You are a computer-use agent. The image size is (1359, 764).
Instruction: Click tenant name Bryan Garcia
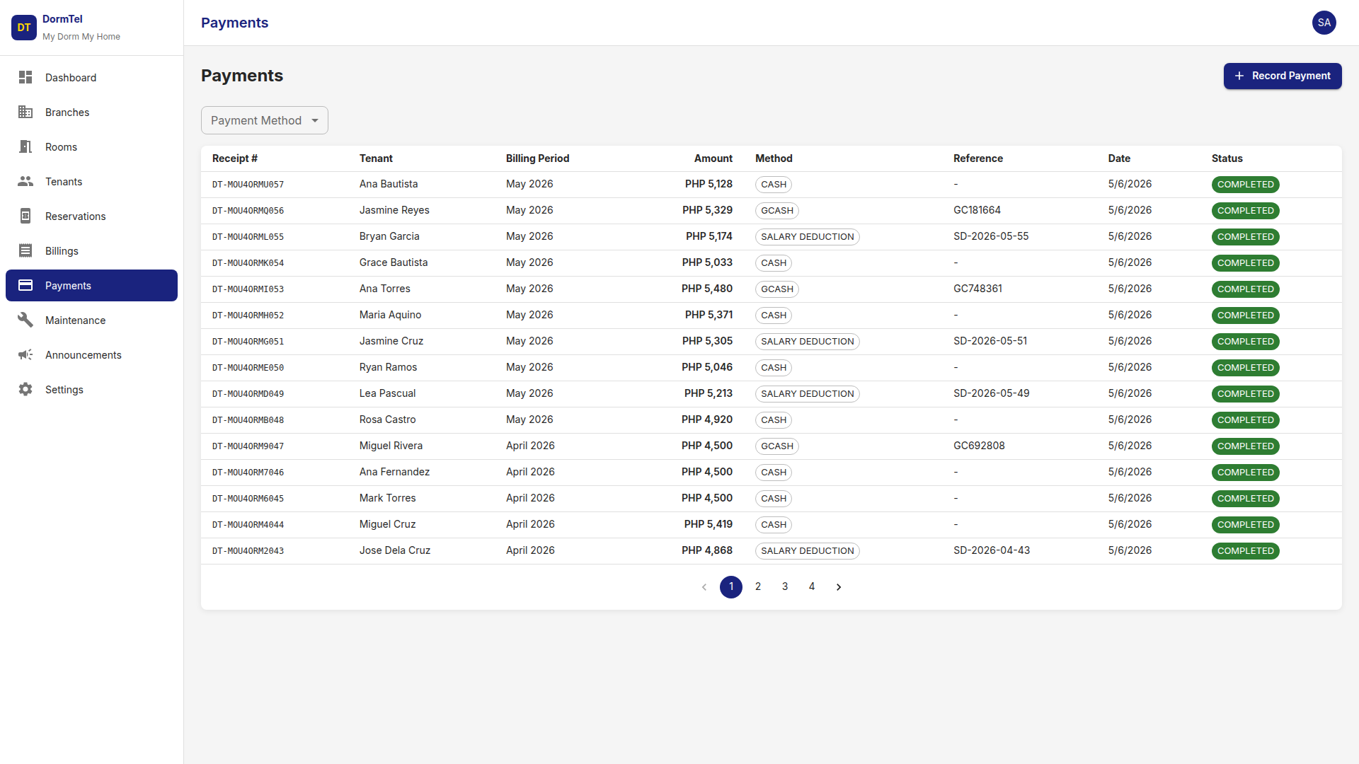[389, 236]
